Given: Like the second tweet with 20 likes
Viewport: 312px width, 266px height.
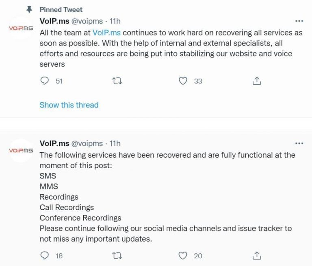Looking at the screenshot, I should click(183, 256).
